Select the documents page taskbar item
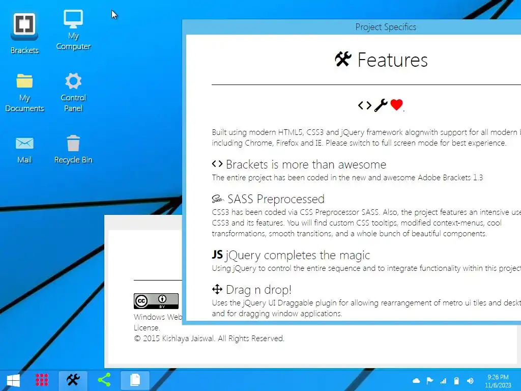 pos(135,380)
